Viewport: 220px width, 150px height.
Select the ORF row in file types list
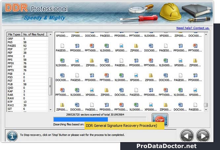pyautogui.click(x=27, y=39)
